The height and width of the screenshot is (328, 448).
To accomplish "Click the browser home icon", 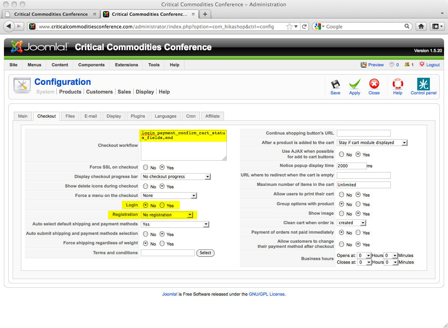I will [421, 26].
